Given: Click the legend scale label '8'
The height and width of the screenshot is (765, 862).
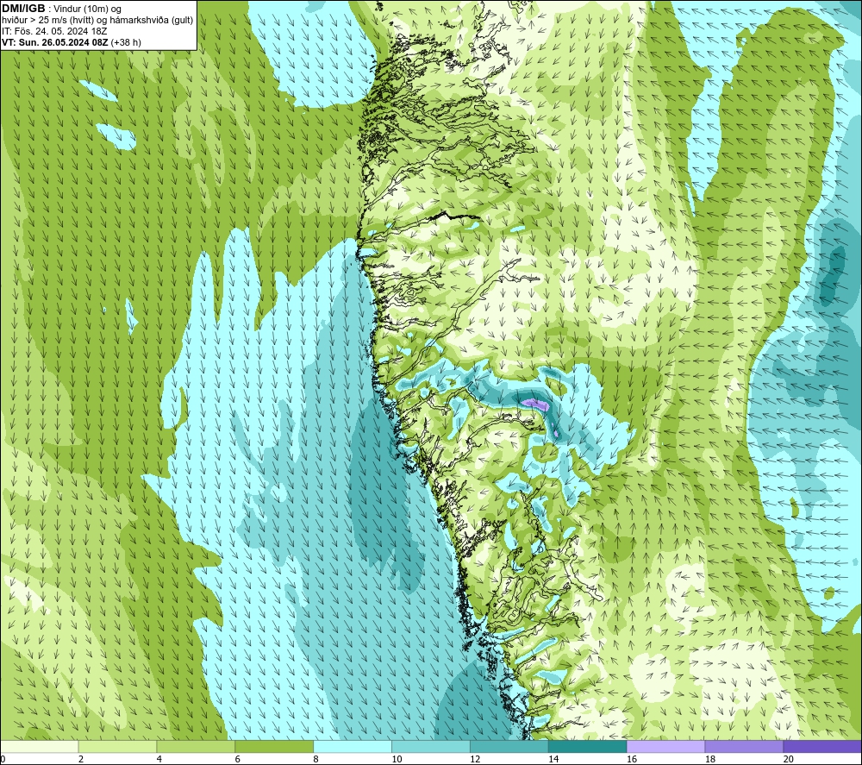Looking at the screenshot, I should (x=315, y=759).
